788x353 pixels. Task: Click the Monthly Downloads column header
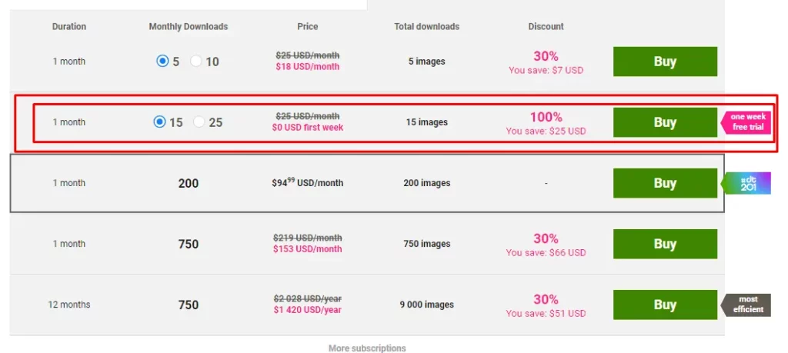(x=189, y=27)
